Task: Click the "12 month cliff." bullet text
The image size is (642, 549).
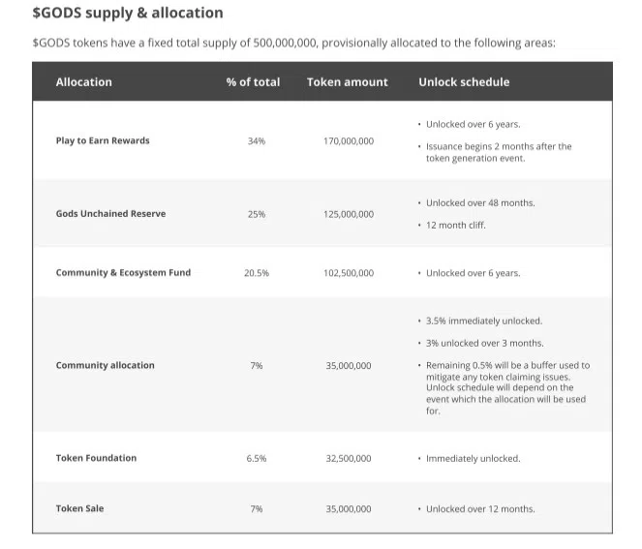Action: [456, 226]
